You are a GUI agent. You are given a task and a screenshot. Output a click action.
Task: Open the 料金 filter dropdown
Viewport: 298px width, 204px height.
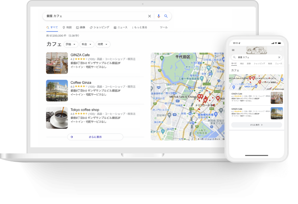(87, 44)
